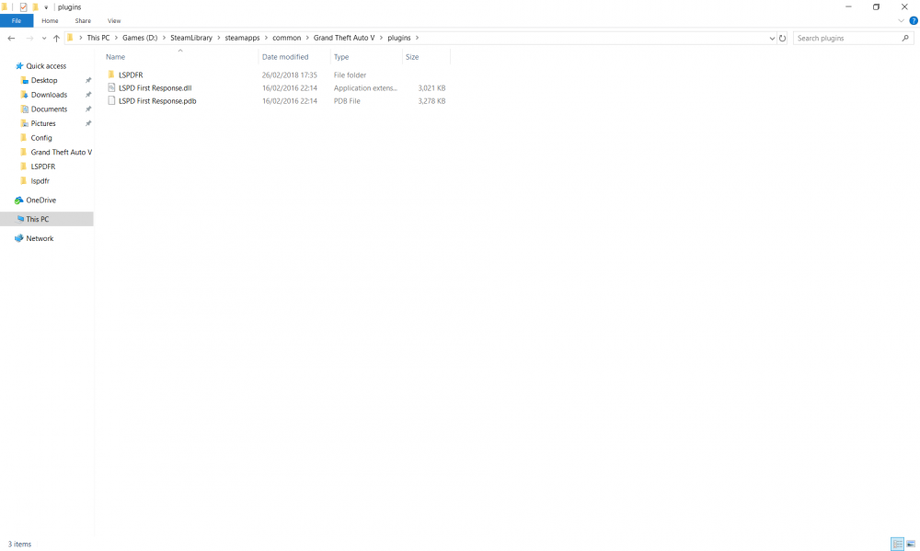Open the address bar history dropdown
The image size is (920, 551).
click(x=772, y=38)
